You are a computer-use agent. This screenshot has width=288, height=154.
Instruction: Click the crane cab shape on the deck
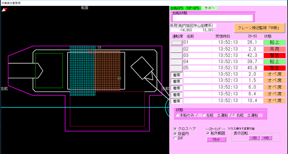tap(142, 68)
